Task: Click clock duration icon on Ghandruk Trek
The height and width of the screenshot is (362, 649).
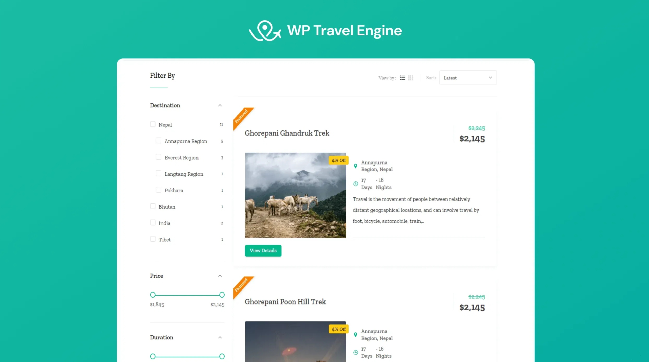Action: (x=356, y=184)
